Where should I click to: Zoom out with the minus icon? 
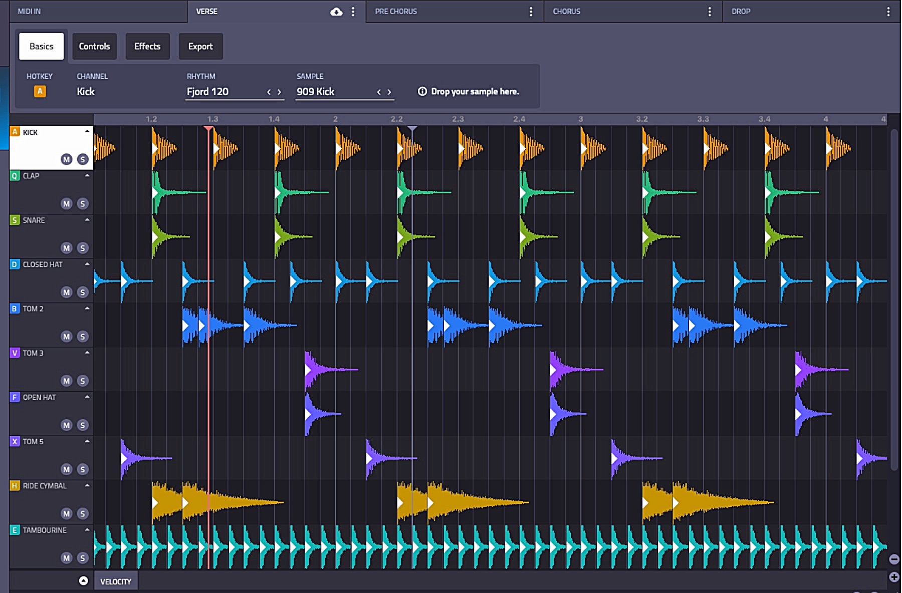coord(894,559)
